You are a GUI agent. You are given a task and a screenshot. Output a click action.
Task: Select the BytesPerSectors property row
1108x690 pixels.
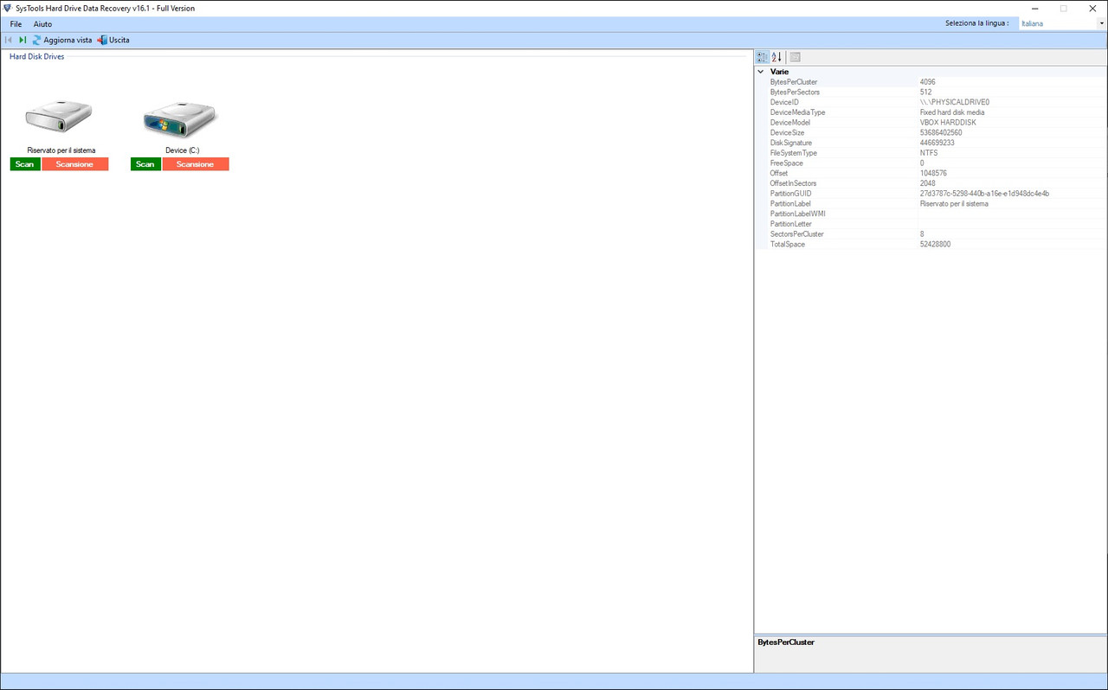coord(931,92)
